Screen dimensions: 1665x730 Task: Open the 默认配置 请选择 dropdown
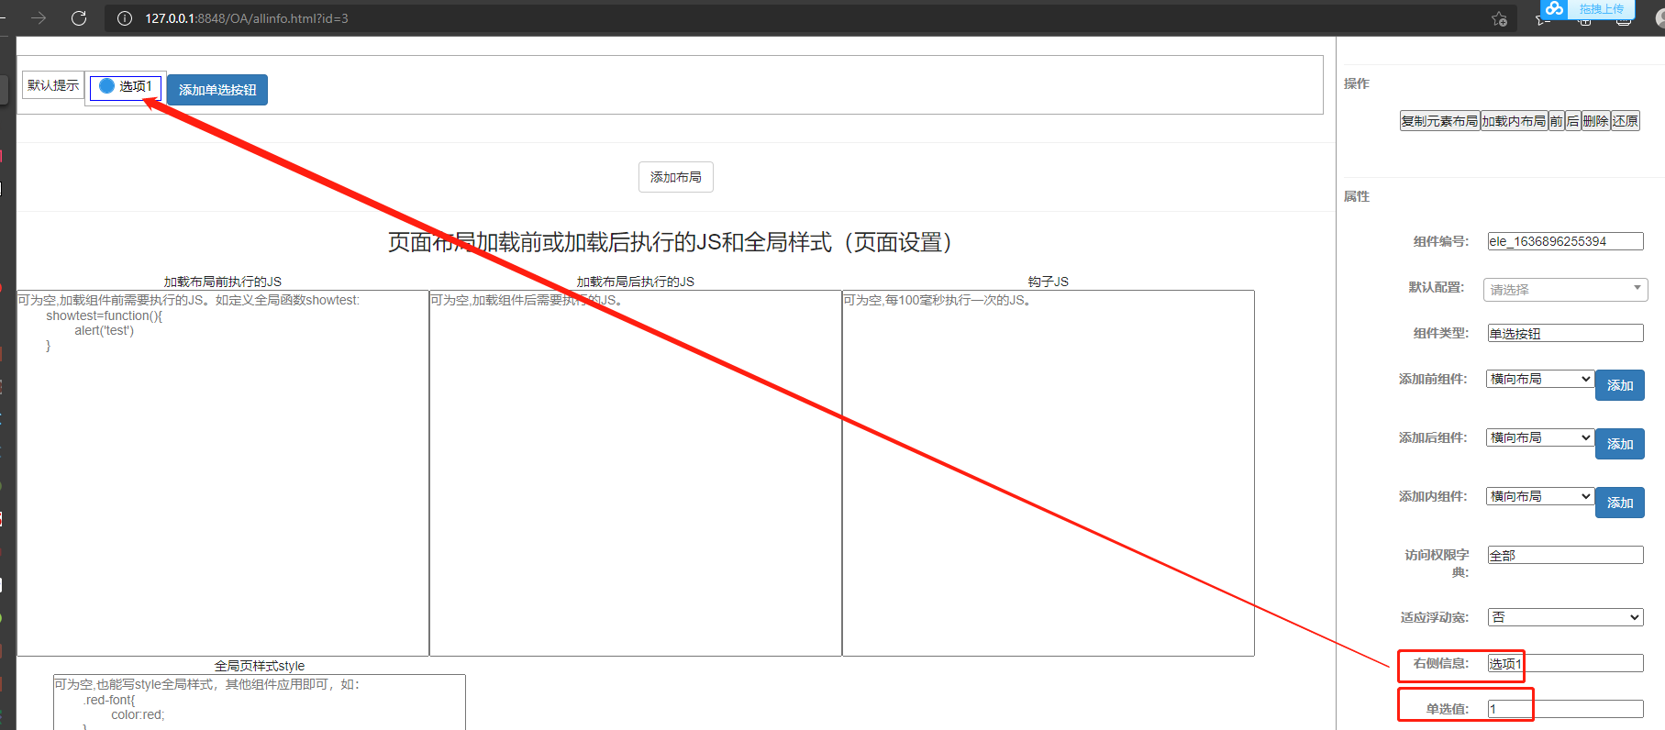point(1565,290)
